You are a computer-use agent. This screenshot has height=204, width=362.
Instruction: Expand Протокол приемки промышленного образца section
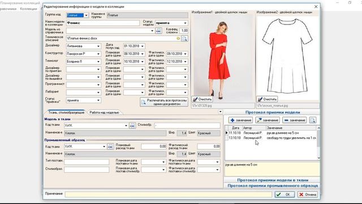[272, 185]
